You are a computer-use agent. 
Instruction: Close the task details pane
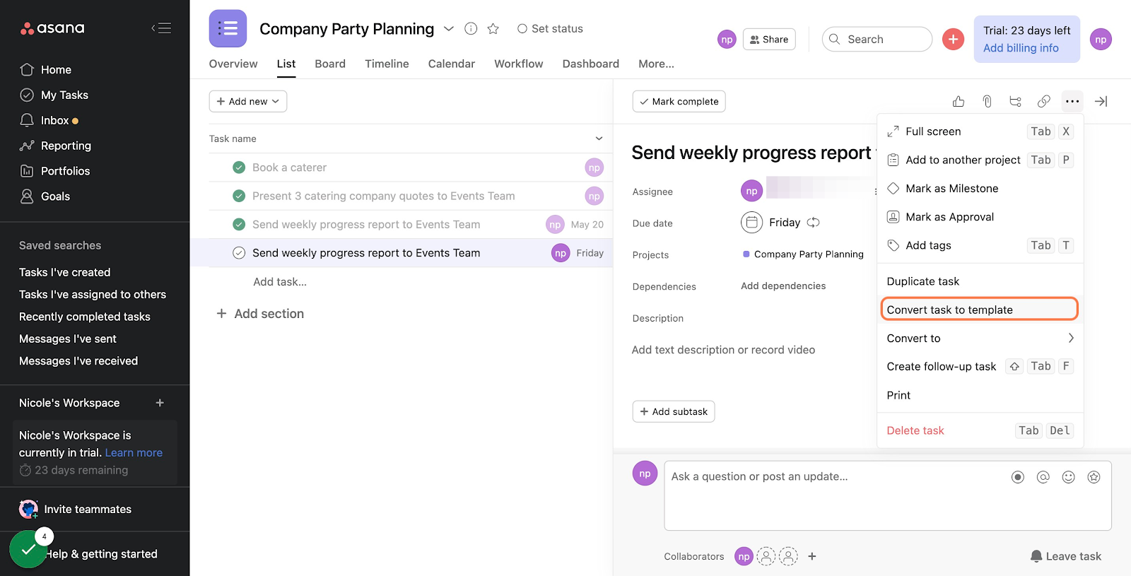click(x=1101, y=101)
